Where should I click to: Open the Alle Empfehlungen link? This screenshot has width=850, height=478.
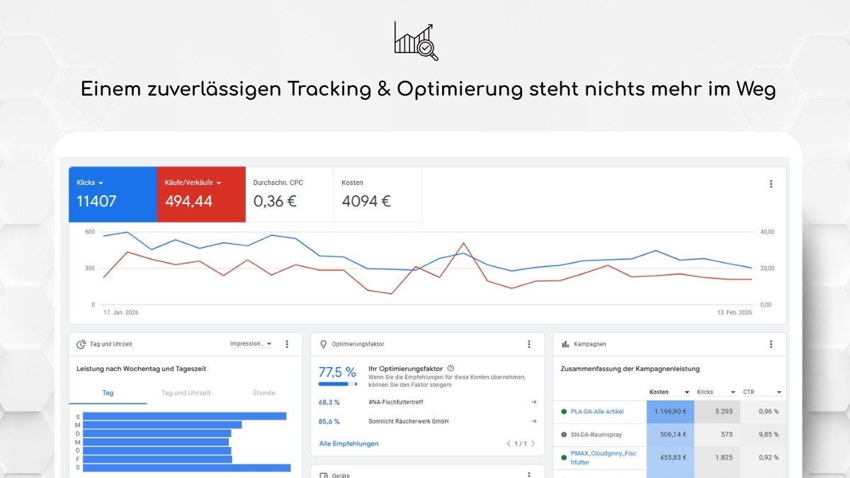[x=348, y=444]
